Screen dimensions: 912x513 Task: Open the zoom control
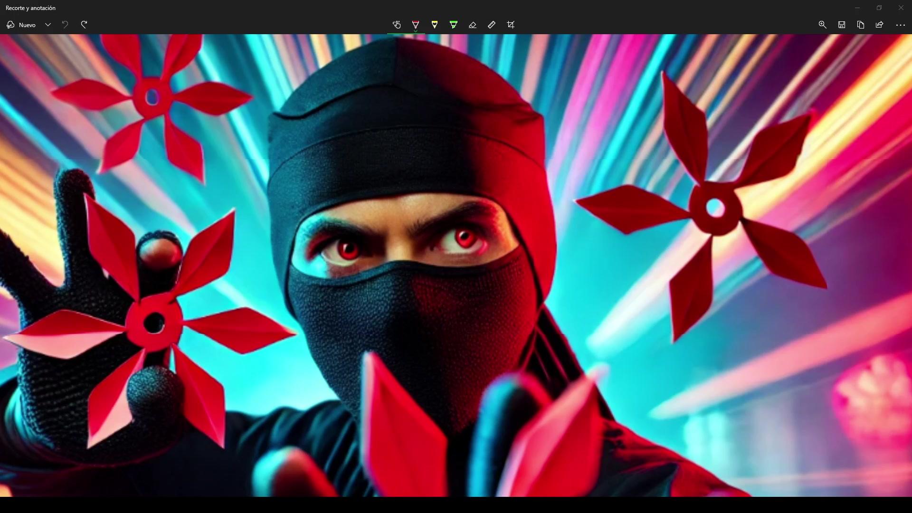pyautogui.click(x=823, y=25)
